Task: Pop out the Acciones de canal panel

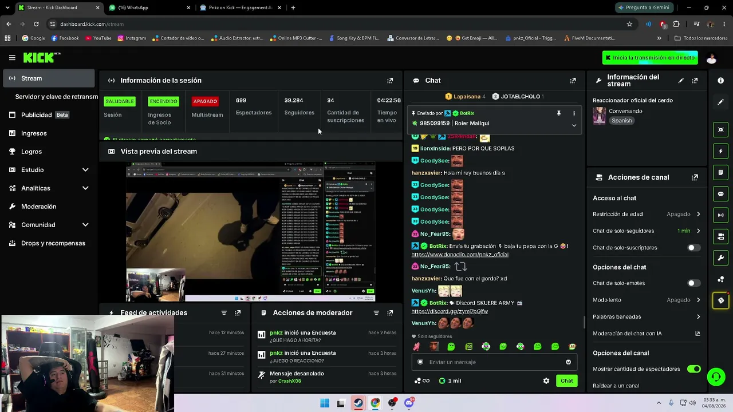Action: click(x=695, y=177)
